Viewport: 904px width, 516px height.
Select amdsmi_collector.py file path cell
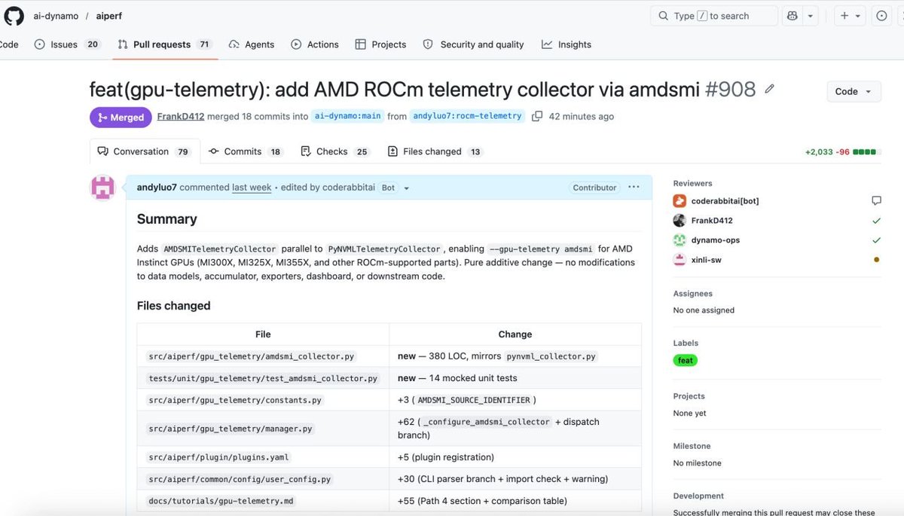click(x=263, y=356)
